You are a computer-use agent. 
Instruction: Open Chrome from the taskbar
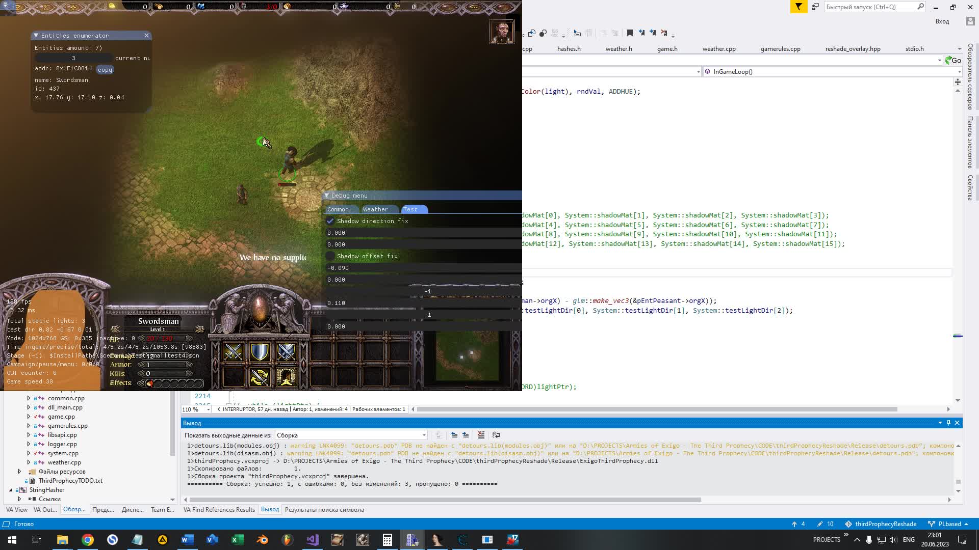(x=88, y=540)
